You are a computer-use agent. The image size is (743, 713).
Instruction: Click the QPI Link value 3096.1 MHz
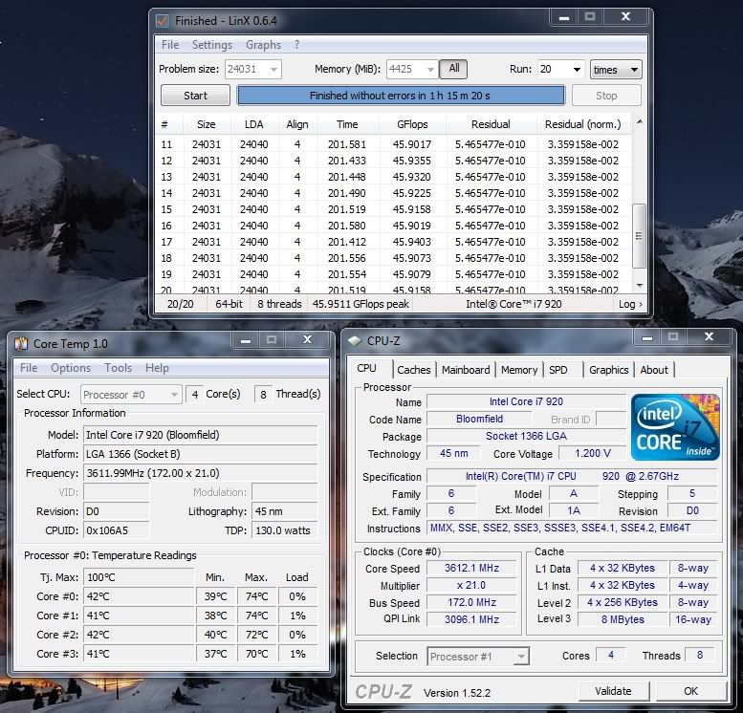point(472,618)
